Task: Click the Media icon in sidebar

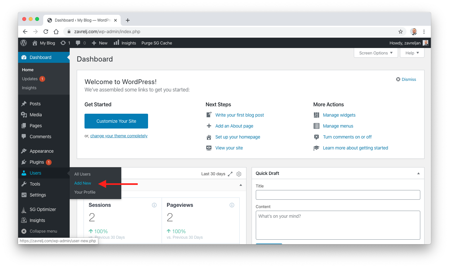Action: coord(24,115)
